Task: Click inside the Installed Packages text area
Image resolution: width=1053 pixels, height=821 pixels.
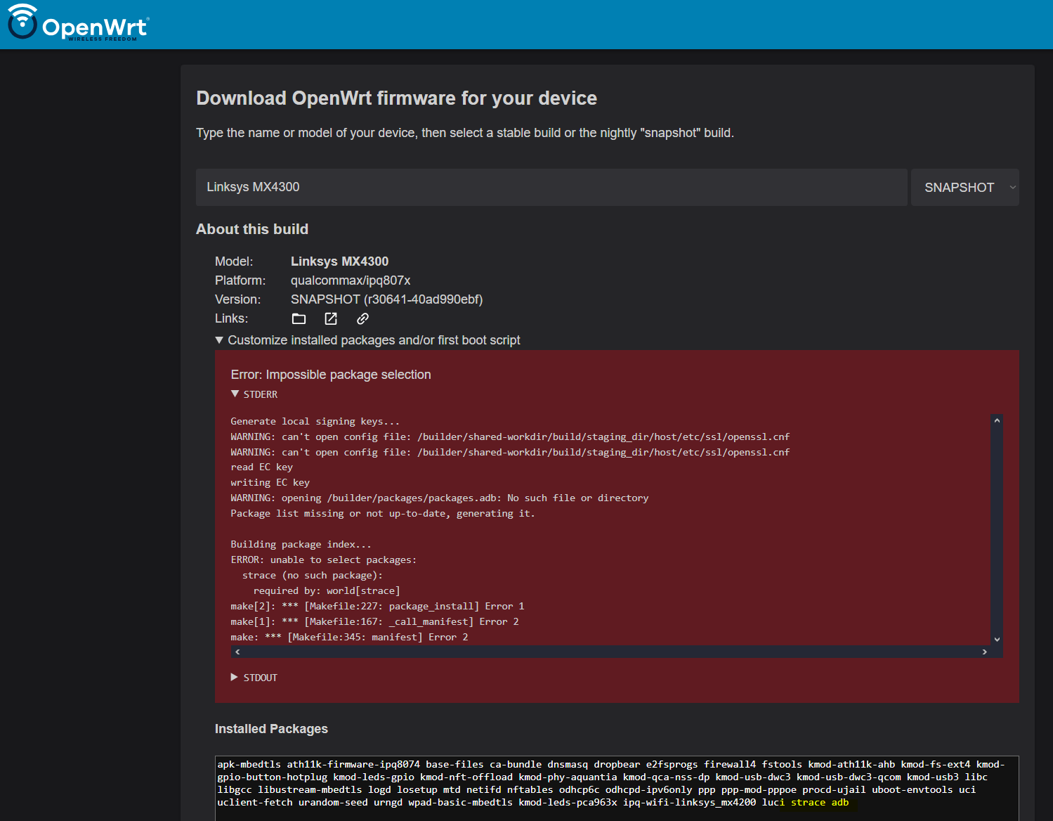Action: [x=617, y=789]
